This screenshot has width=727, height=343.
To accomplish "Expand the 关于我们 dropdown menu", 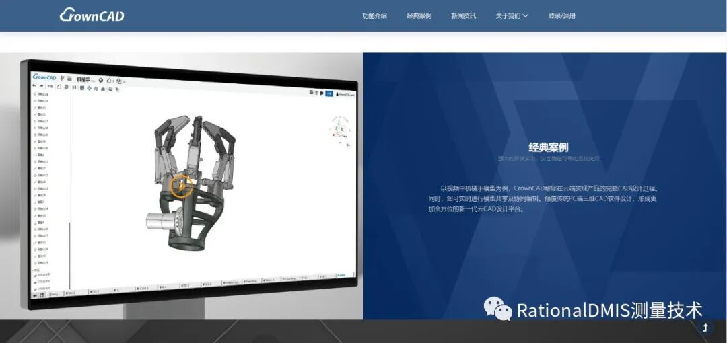I will coord(512,15).
